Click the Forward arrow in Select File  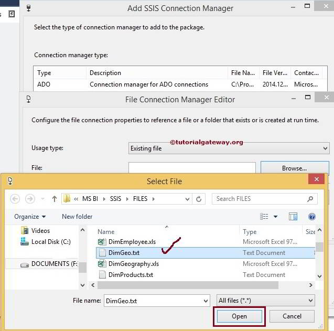[30, 199]
